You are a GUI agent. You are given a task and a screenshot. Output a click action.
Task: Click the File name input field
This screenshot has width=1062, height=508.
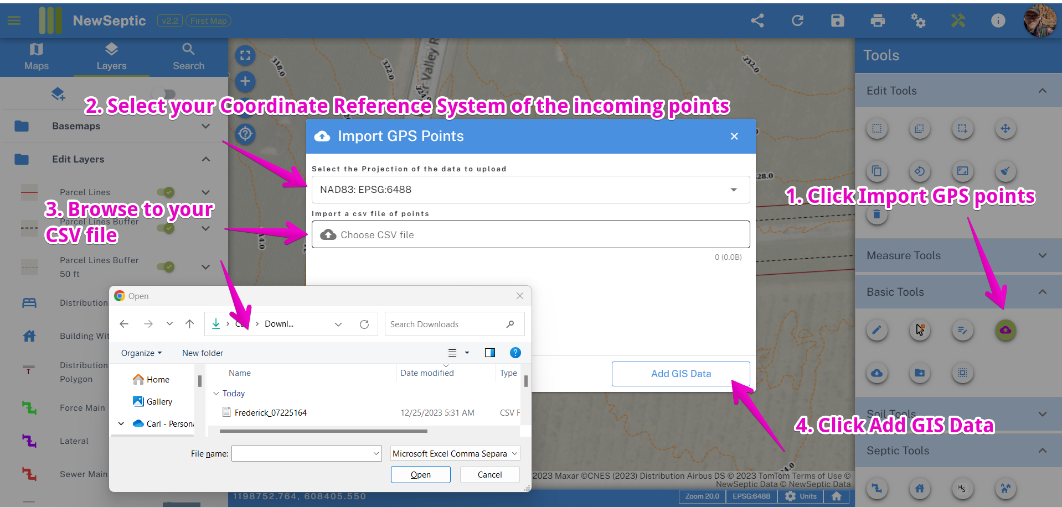point(307,454)
